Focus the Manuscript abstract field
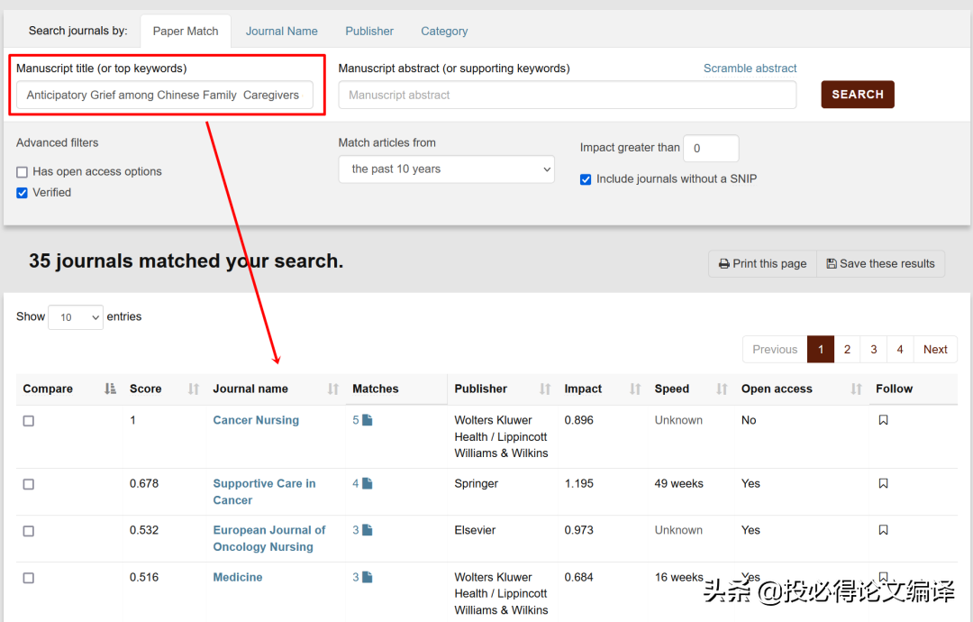 click(x=568, y=95)
